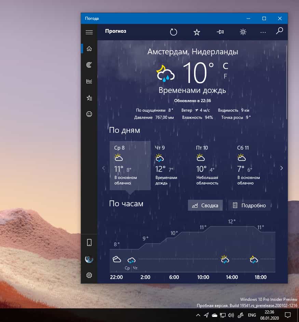Image resolution: width=299 pixels, height=322 pixels.
Task: Open the location search magnifier
Action: point(279,31)
